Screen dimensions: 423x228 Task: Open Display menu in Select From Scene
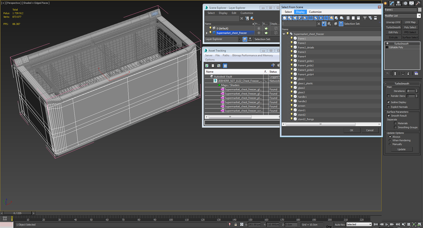pyautogui.click(x=300, y=12)
